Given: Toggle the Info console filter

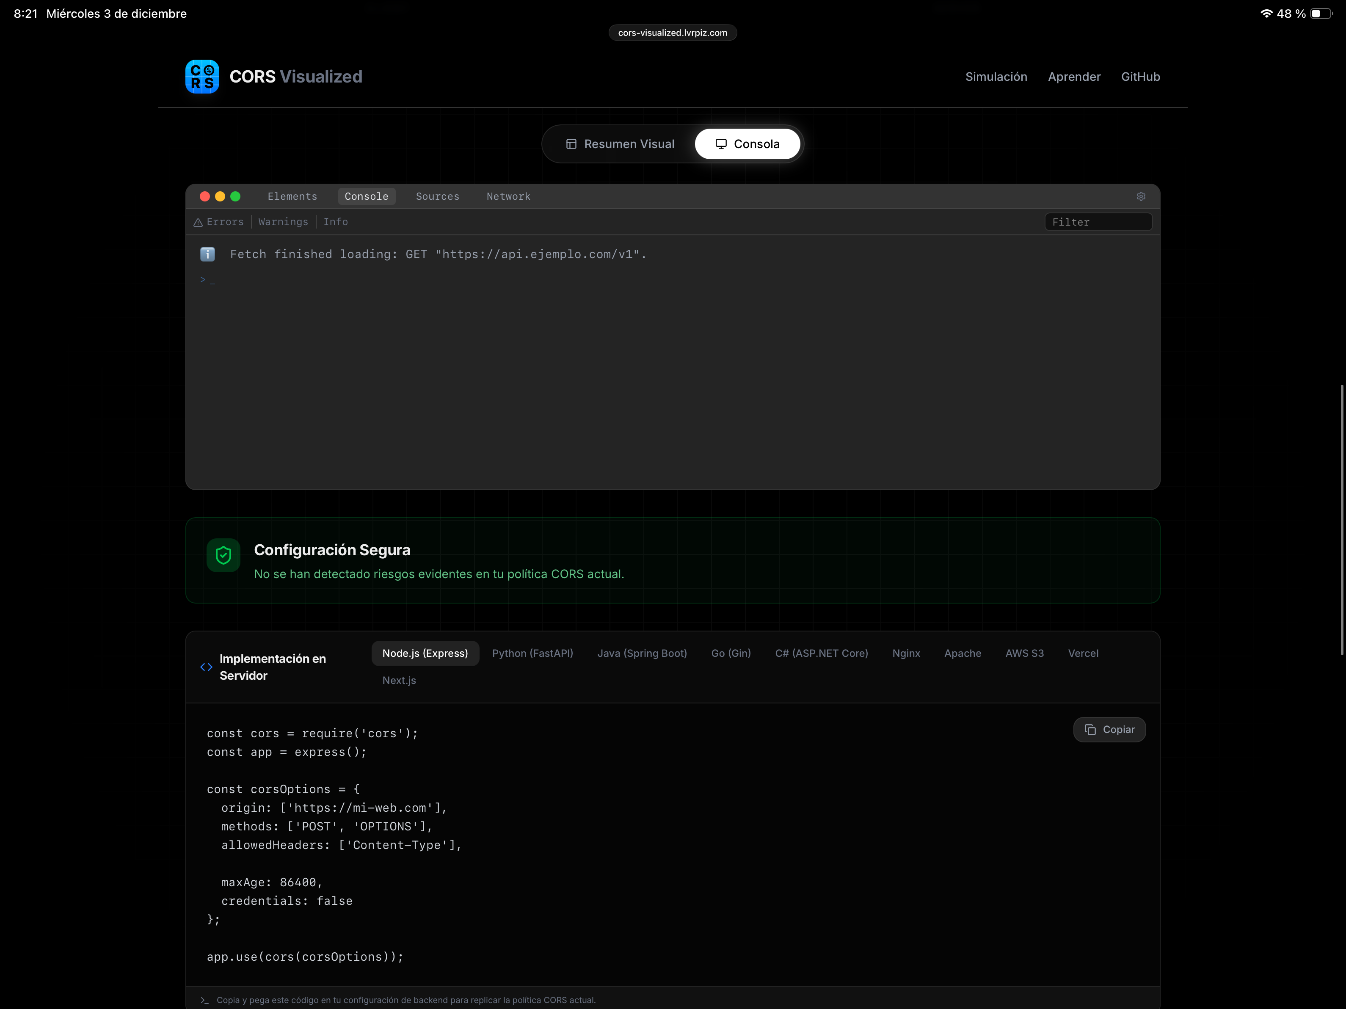Looking at the screenshot, I should tap(335, 222).
